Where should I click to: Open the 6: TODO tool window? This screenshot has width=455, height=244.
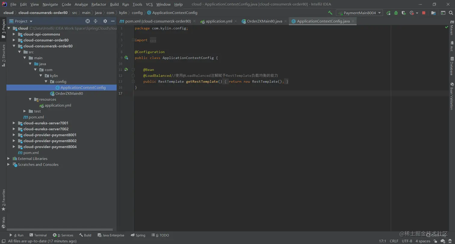[160, 235]
